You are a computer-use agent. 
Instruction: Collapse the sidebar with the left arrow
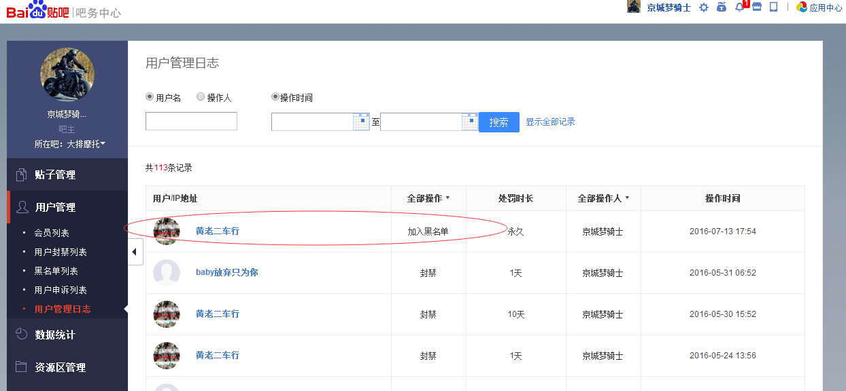(135, 252)
